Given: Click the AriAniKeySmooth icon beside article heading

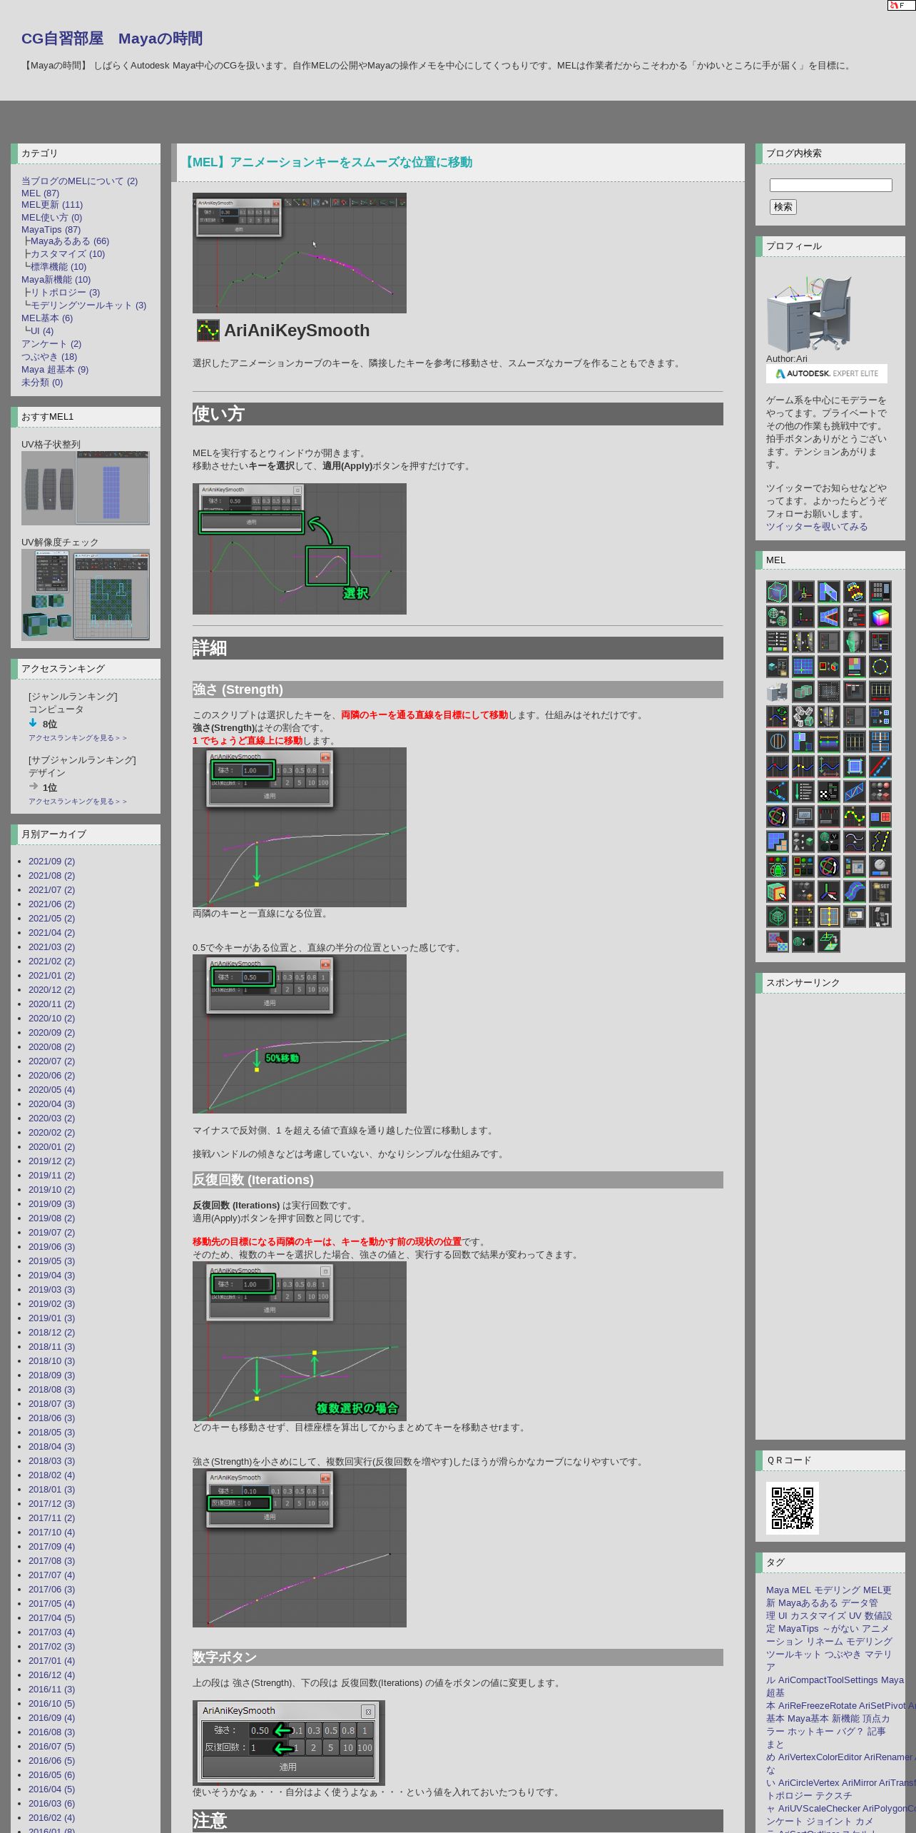Looking at the screenshot, I should [208, 330].
